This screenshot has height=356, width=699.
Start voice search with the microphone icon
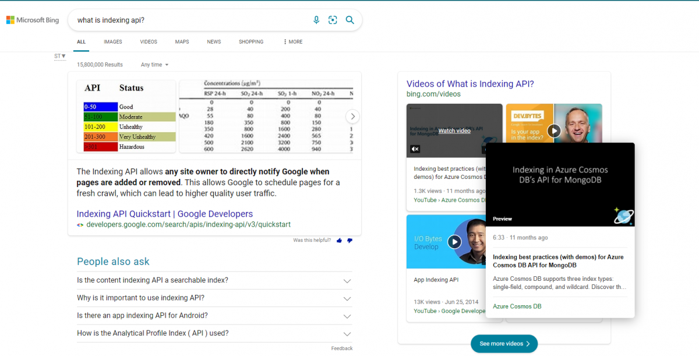tap(316, 20)
